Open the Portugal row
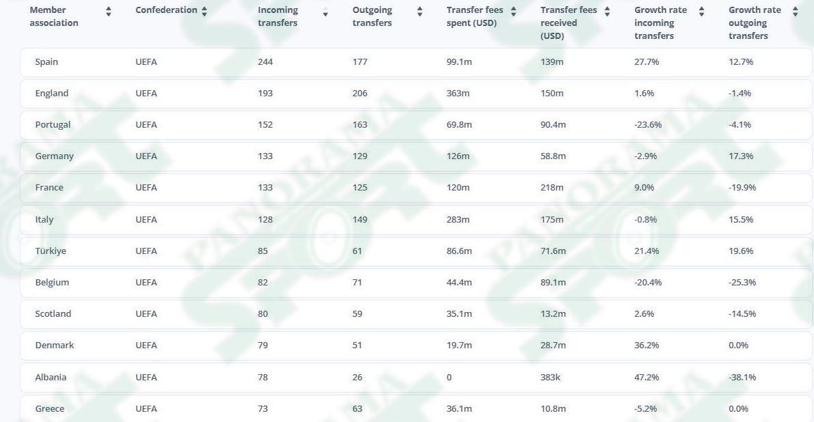The width and height of the screenshot is (814, 422). pos(416,125)
